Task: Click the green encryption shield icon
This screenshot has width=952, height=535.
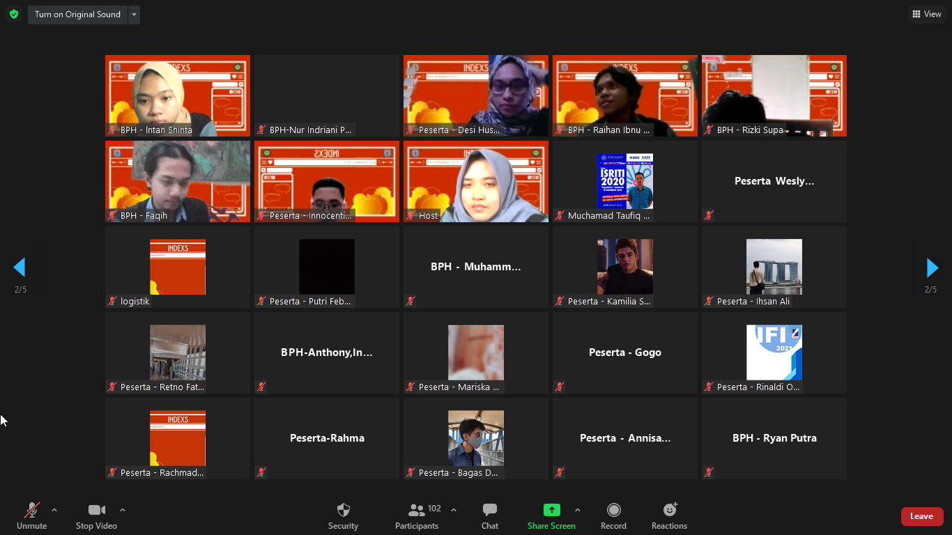Action: pos(14,14)
